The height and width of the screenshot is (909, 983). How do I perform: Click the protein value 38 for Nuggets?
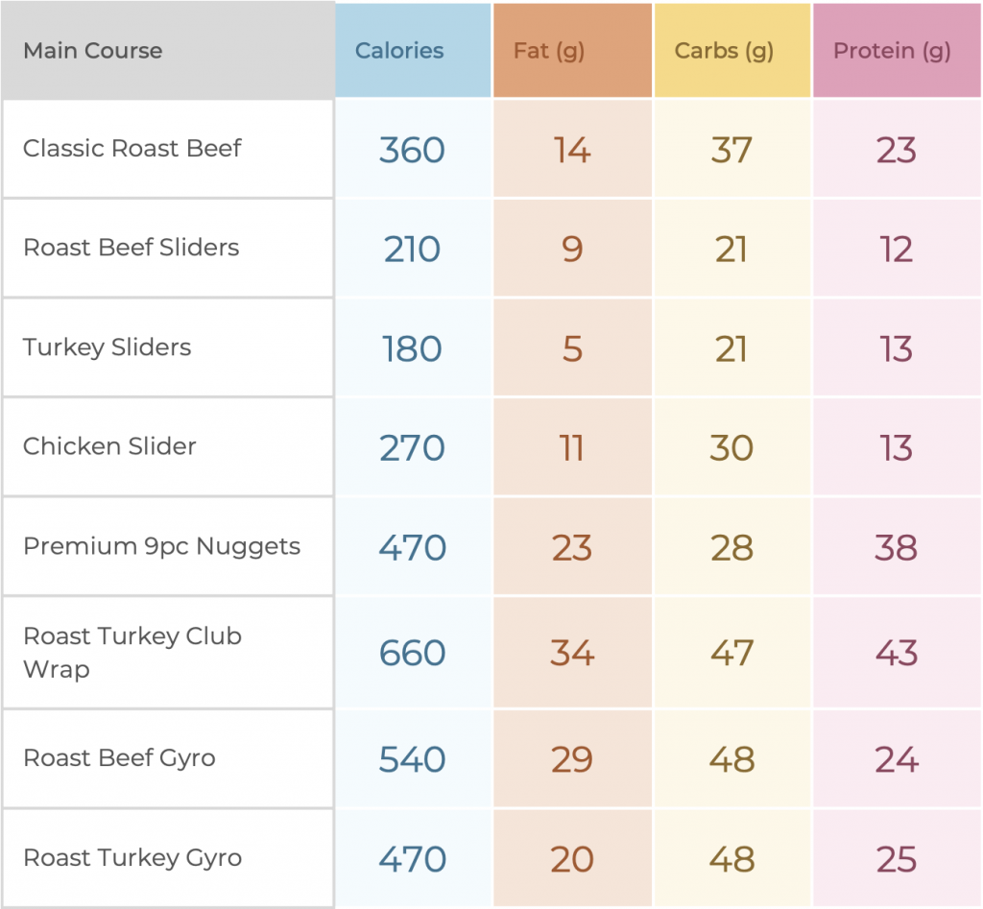point(897,547)
